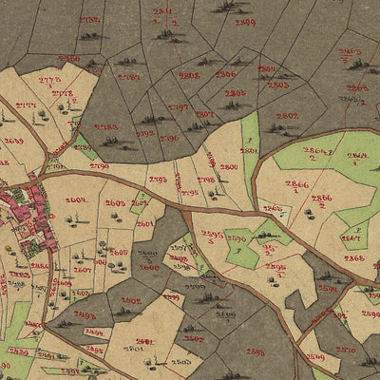Click the parcel labeled 2607

(x=83, y=270)
